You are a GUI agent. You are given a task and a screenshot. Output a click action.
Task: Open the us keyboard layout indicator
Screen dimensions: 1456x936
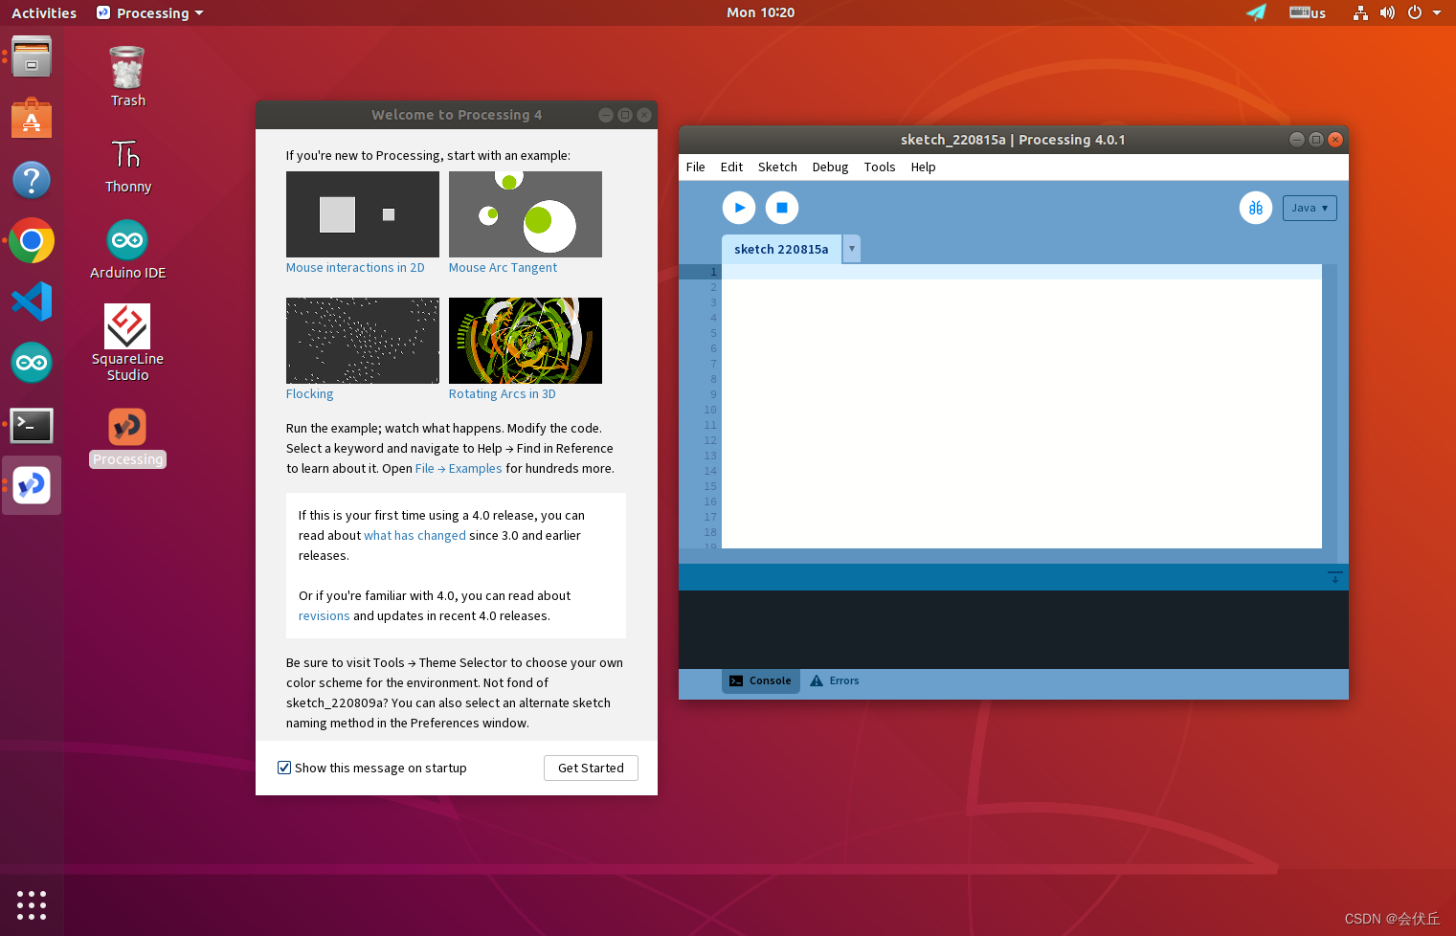pyautogui.click(x=1308, y=12)
